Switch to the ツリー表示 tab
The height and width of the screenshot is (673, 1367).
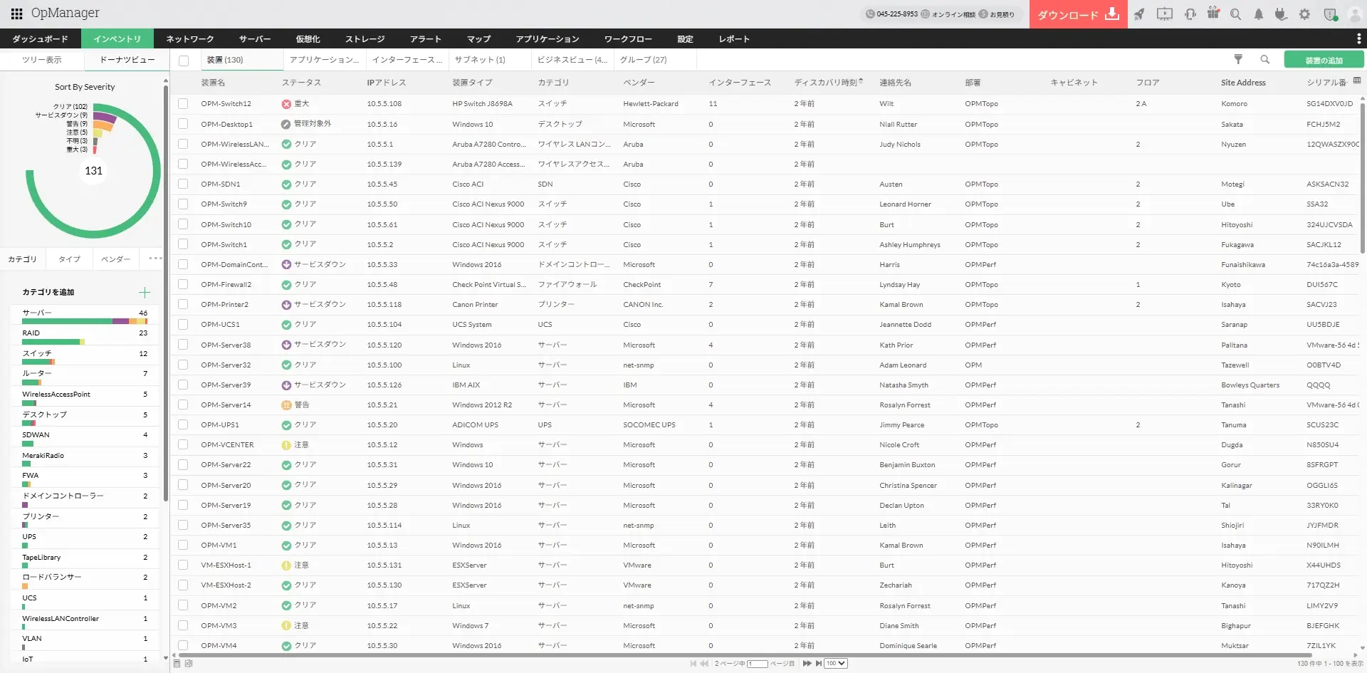point(42,60)
